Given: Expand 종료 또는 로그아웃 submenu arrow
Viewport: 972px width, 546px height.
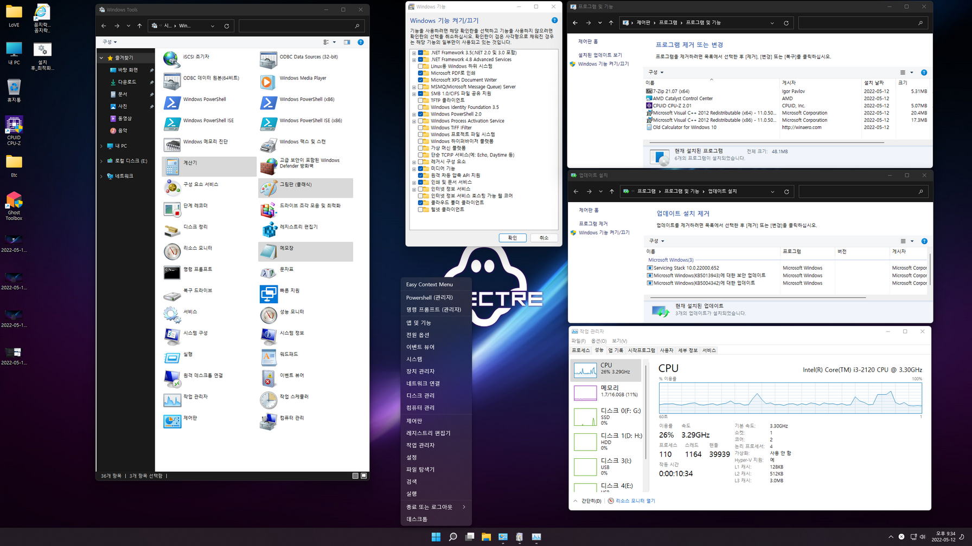Looking at the screenshot, I should tap(464, 507).
